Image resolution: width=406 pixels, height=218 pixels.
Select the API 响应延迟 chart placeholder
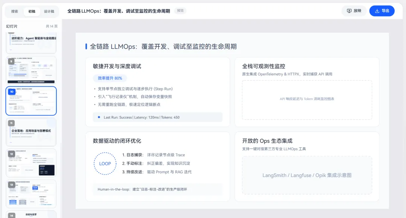[307, 99]
